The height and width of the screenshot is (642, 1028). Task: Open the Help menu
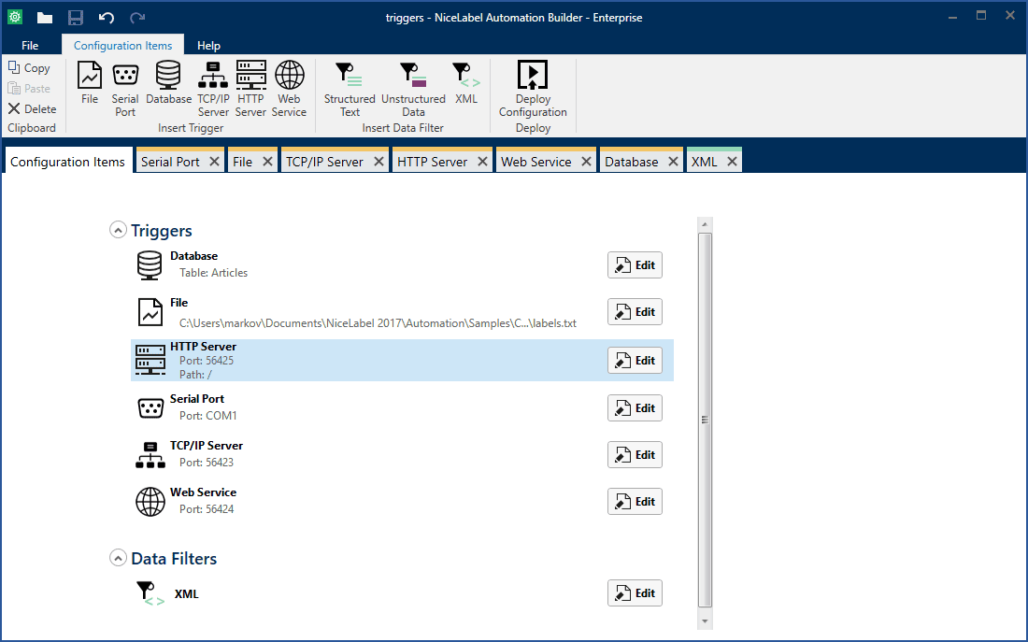[x=208, y=44]
